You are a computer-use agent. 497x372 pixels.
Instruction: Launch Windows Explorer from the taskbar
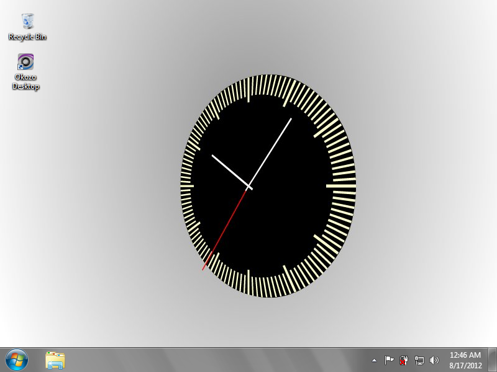point(55,360)
